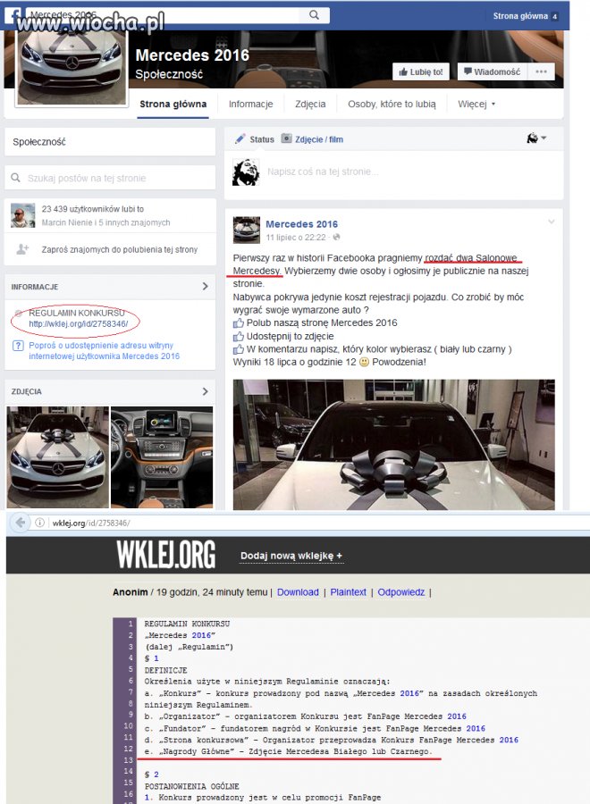Open the post's white Mercedes image
The width and height of the screenshot is (590, 804).
click(393, 445)
